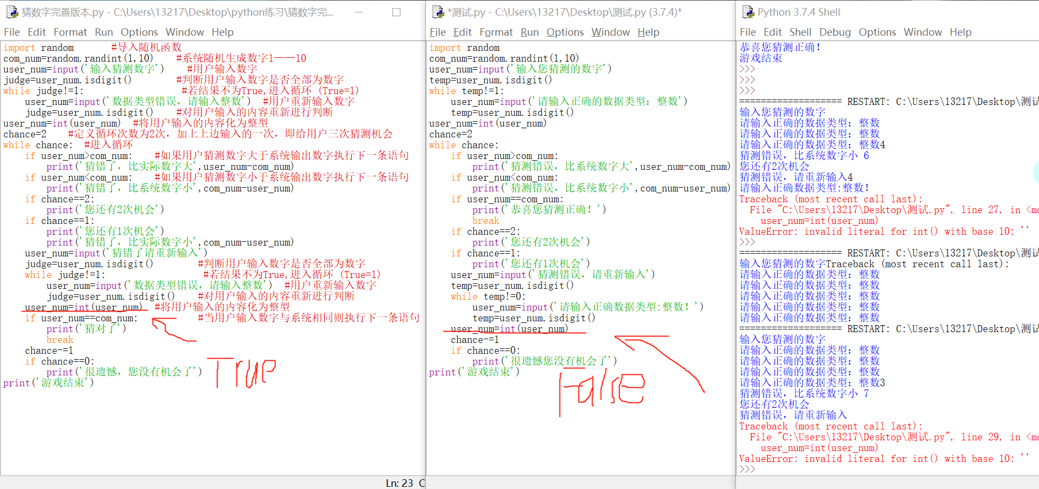This screenshot has width=1039, height=489.
Task: Click 'while temp!=1:' line in 测试.py
Action: click(466, 91)
